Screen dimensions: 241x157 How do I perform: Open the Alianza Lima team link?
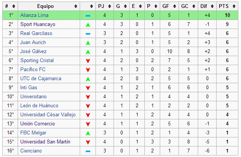[35, 15]
